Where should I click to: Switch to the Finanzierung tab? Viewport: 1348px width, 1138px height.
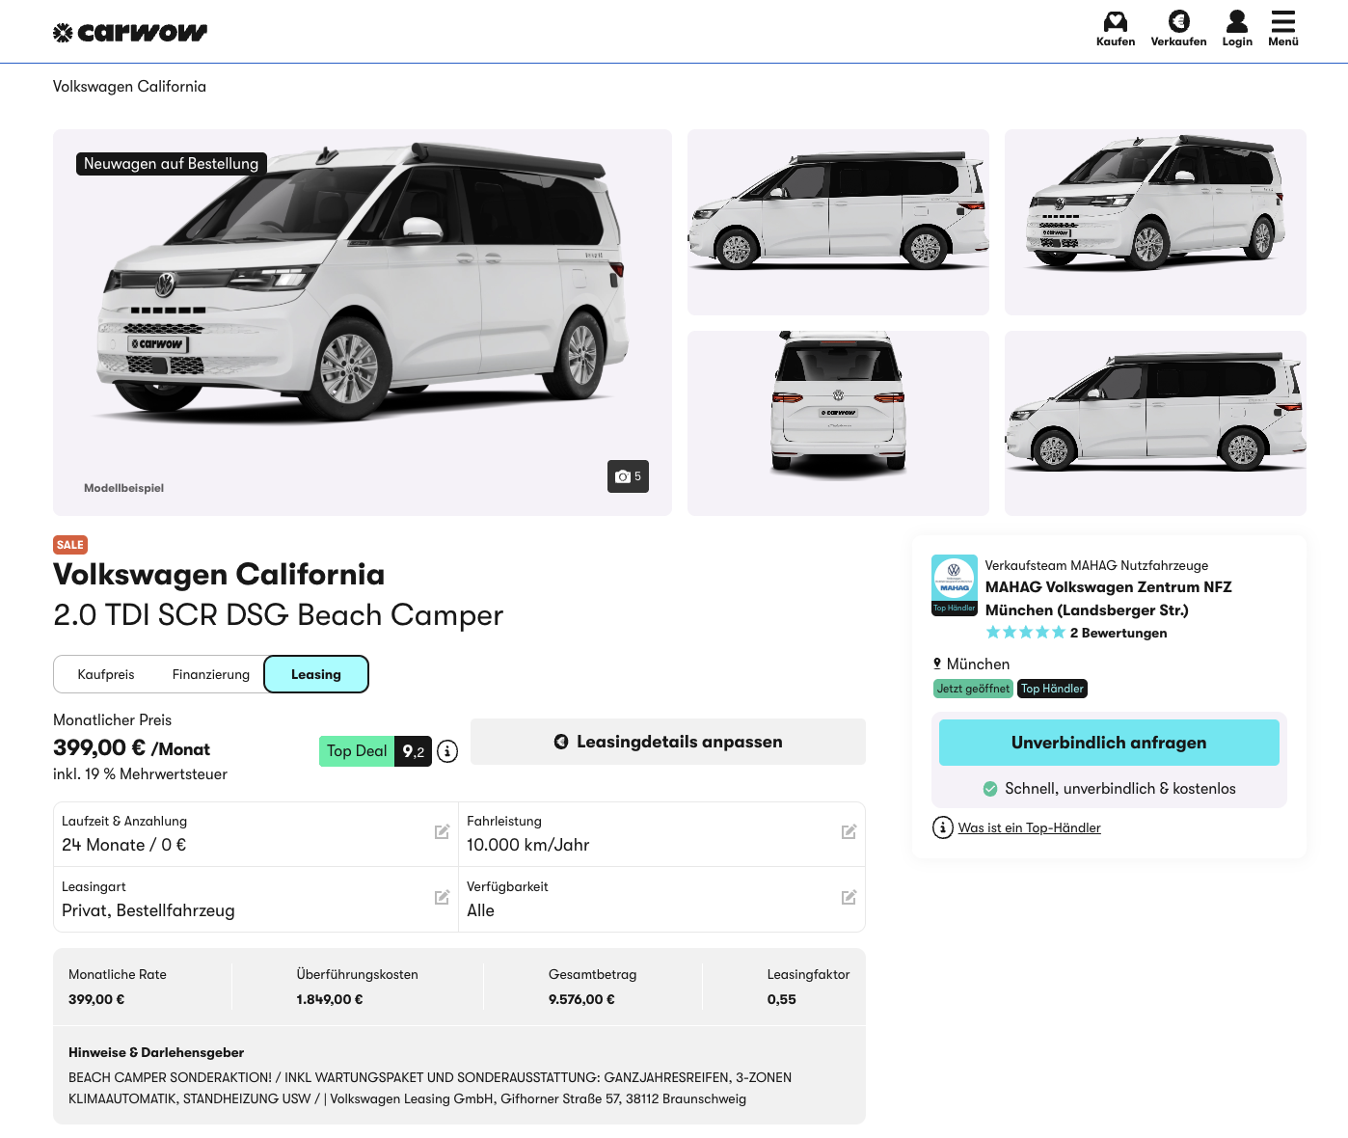(x=211, y=674)
